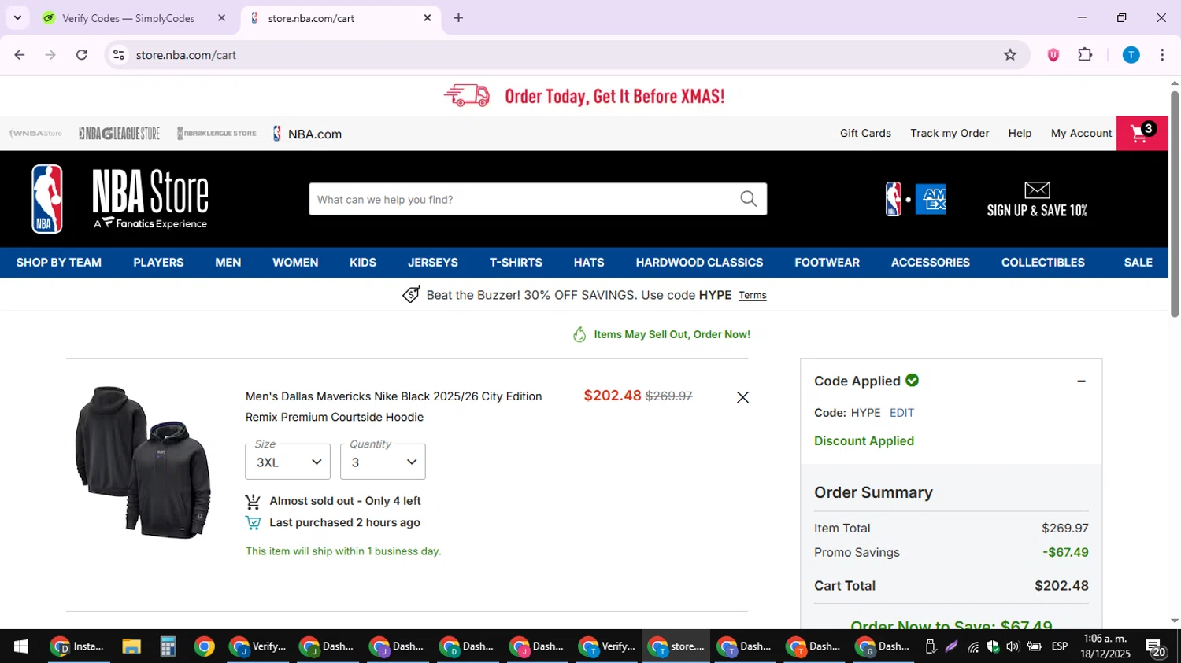Screen dimensions: 1181x663
Task: Bookmark this page with the star icon
Action: click(x=1010, y=55)
